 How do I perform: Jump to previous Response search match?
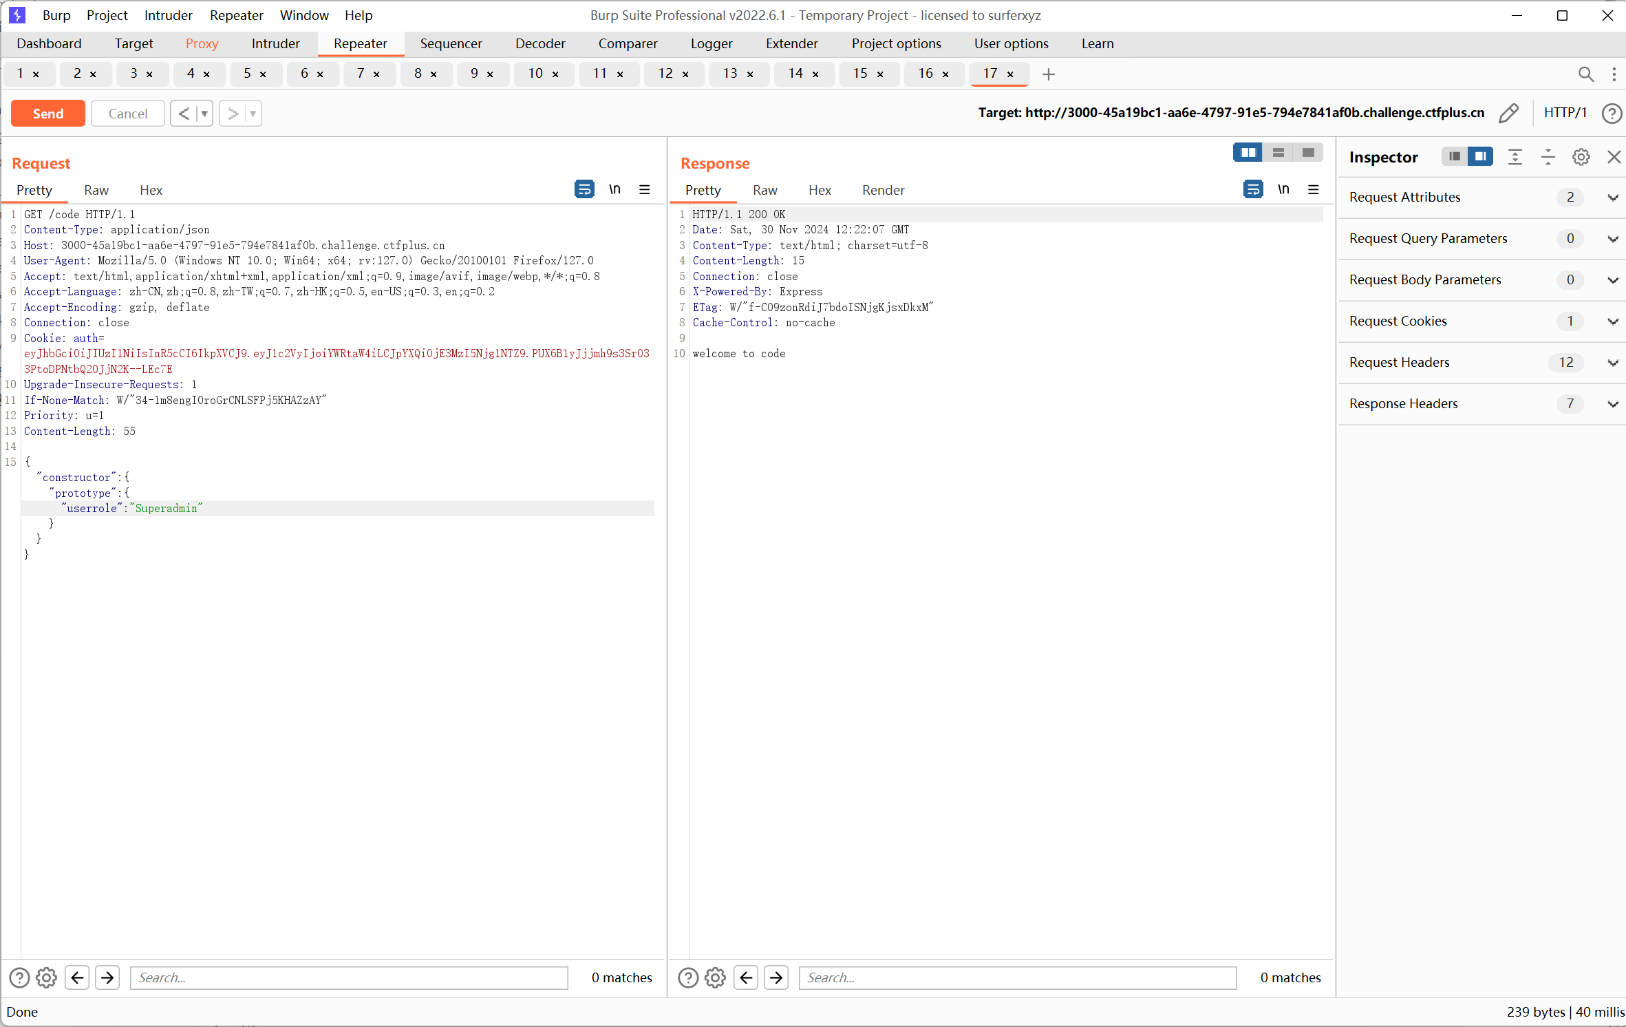coord(746,977)
